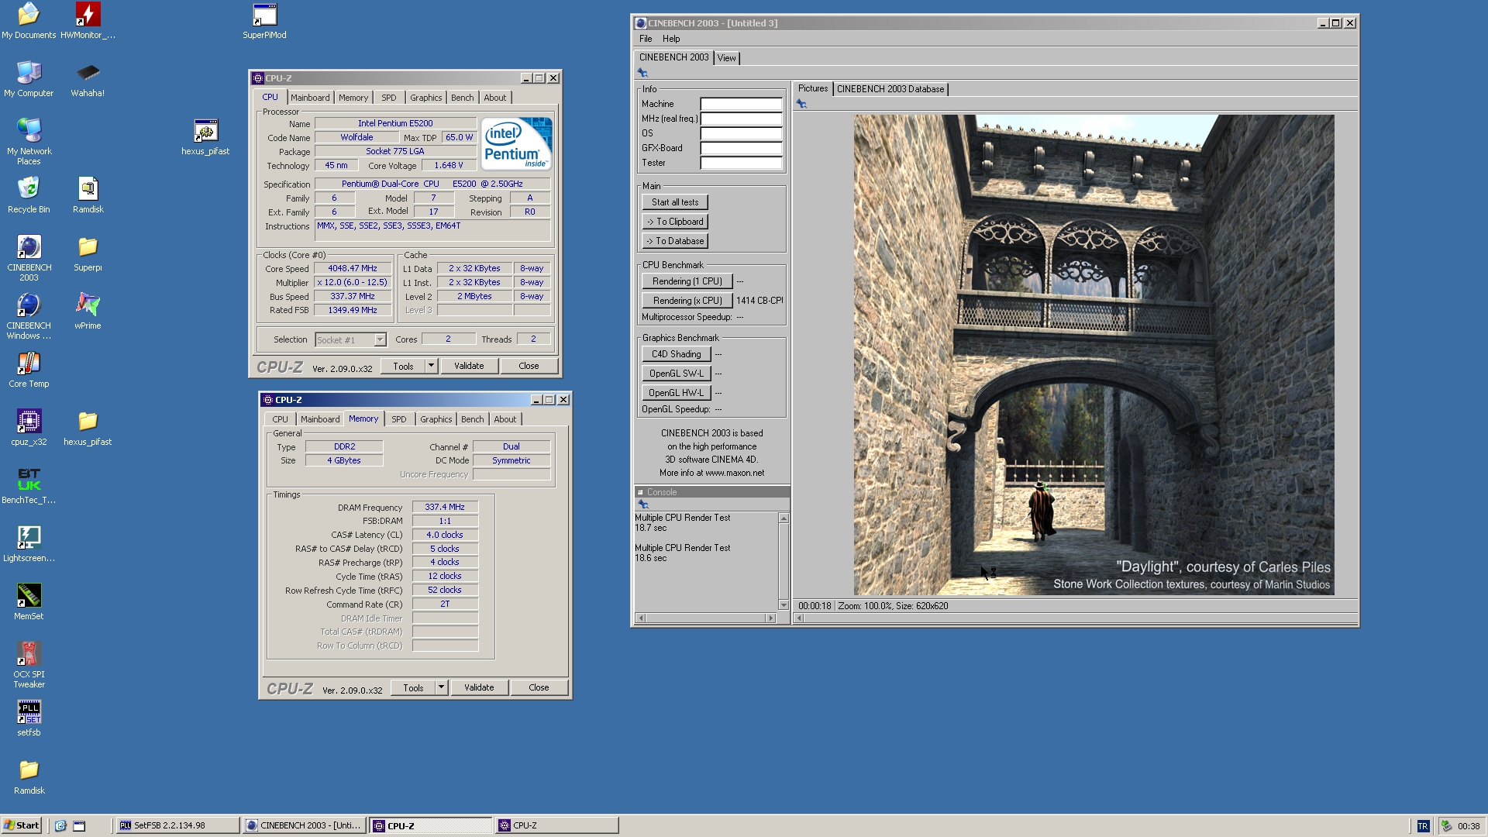Switch to View tab in CINEBENCH
The height and width of the screenshot is (837, 1488).
pos(726,58)
